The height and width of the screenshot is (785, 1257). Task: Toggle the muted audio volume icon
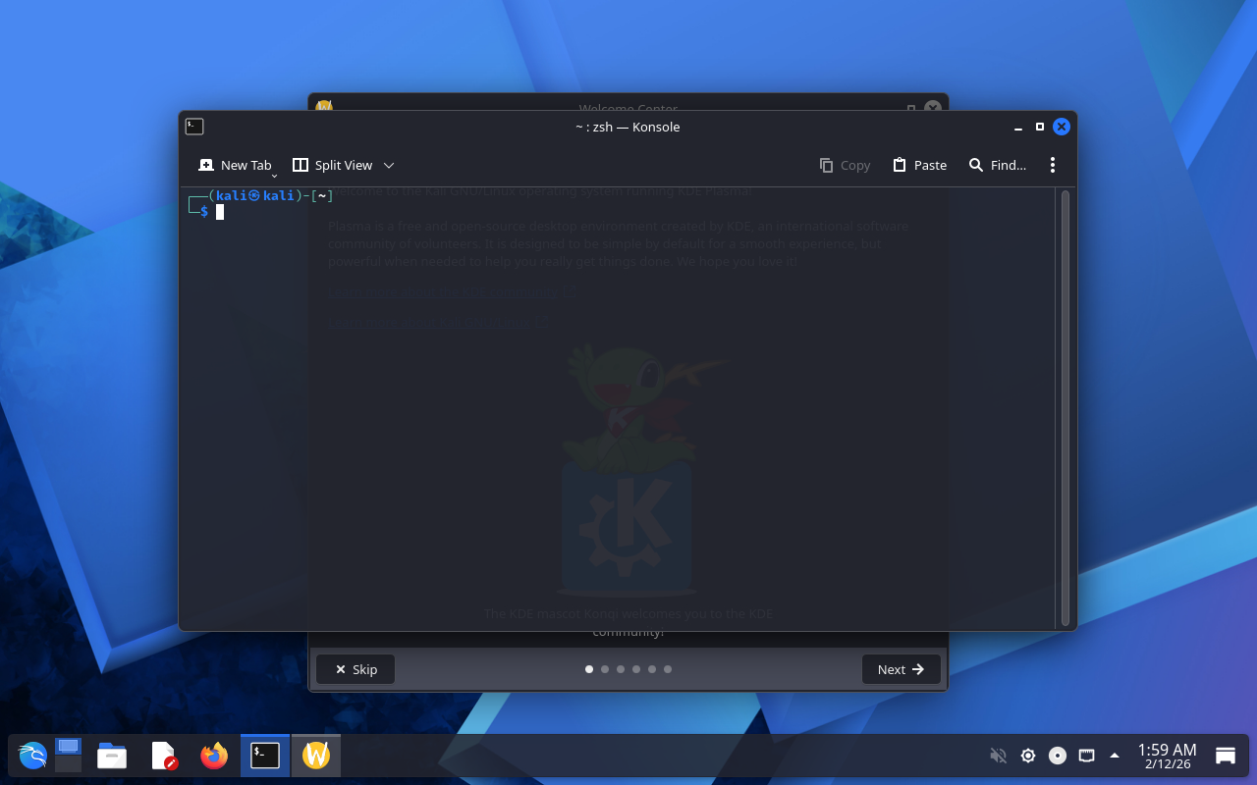[998, 756]
